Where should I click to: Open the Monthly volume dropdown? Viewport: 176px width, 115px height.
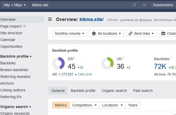[x=70, y=33]
